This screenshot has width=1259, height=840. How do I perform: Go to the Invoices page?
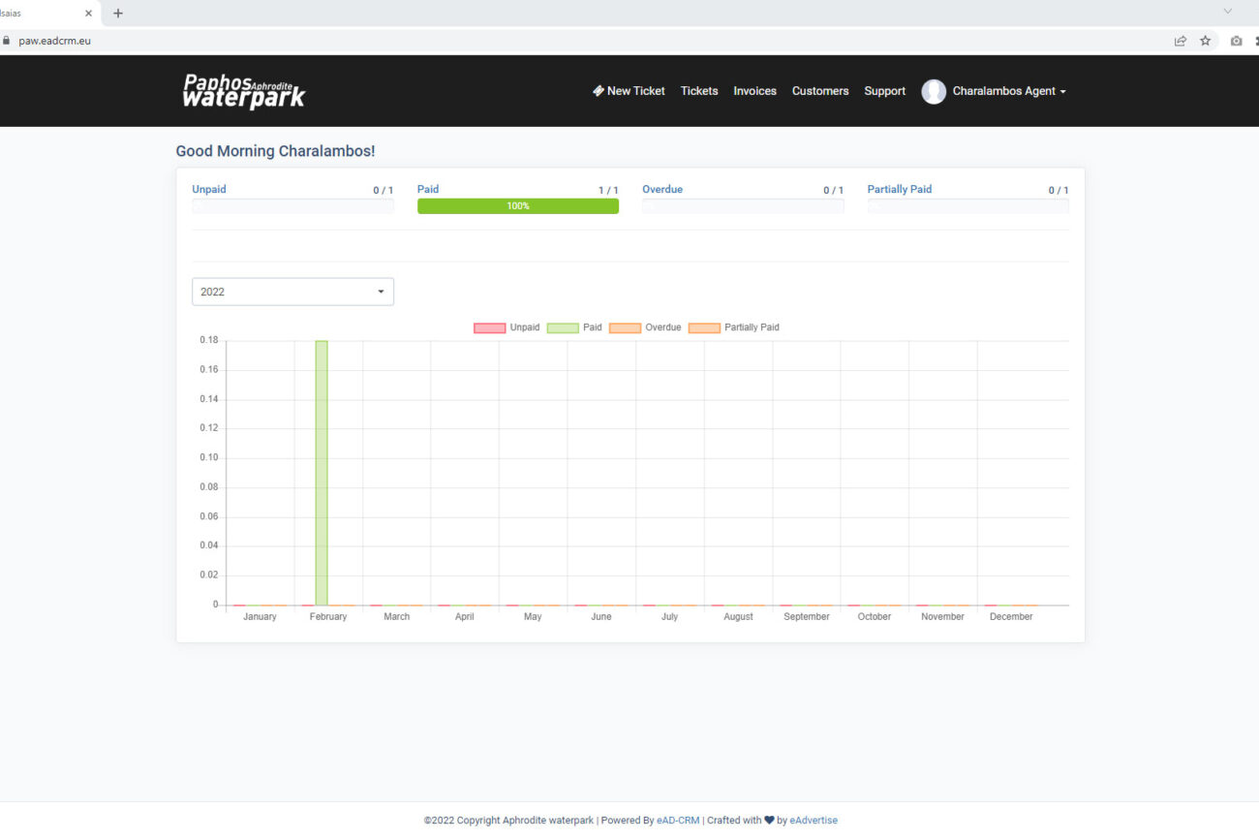(754, 91)
